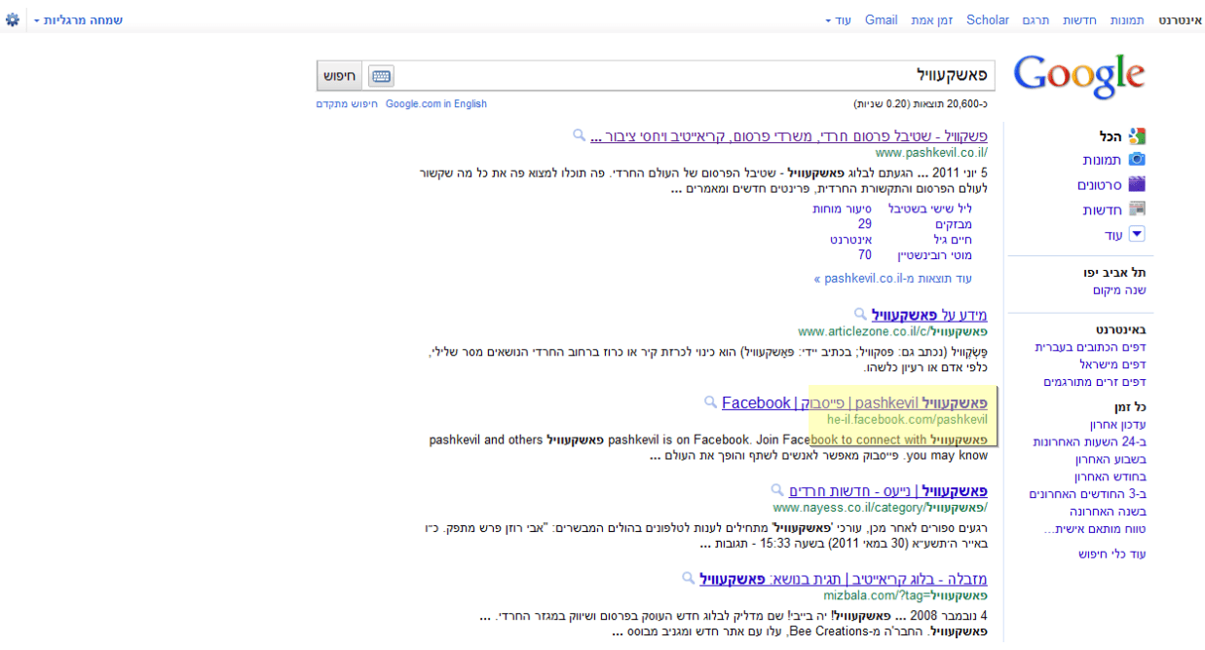This screenshot has width=1205, height=650.
Task: Select the film icon for סרטונים in sidebar
Action: [1136, 184]
